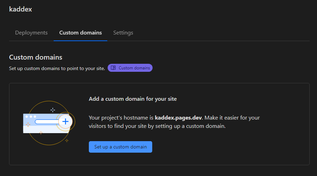Viewport: 317px width, 176px height.
Task: Open the Custom domains documentation pill link
Action: (x=130, y=68)
